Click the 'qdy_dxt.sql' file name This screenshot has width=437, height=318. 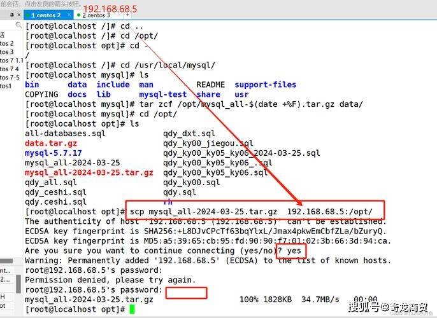coord(189,134)
